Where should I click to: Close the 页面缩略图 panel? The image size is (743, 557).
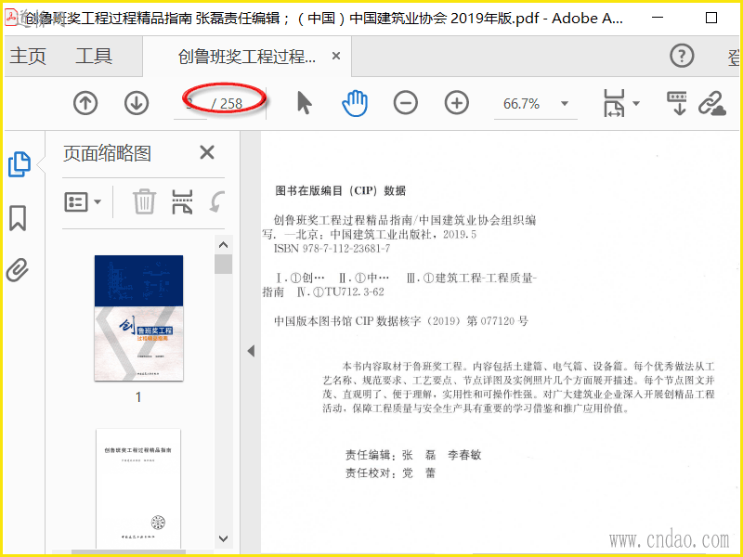tap(207, 152)
